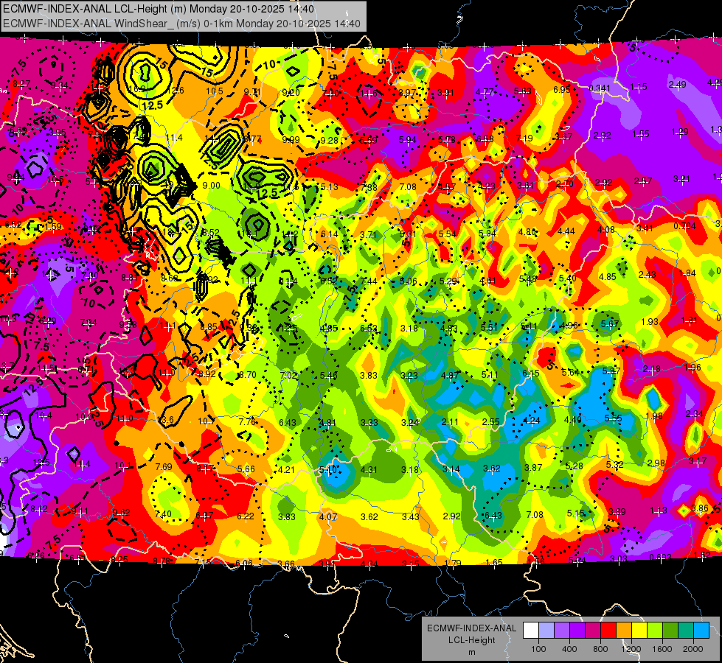The height and width of the screenshot is (663, 722).
Task: Click the grid value '3.21'
Action: (682, 178)
